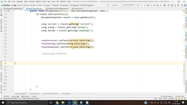Click 4 spaces indent setting in status bar
This screenshot has width=187, height=105.
tap(171, 99)
